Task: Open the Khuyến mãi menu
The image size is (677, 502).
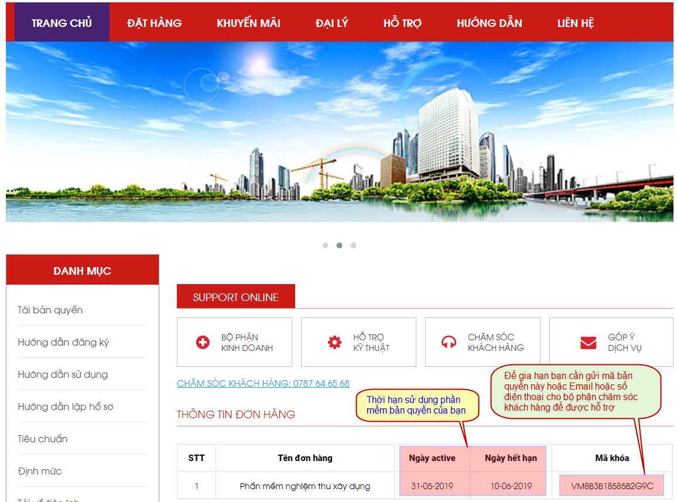Action: (248, 23)
